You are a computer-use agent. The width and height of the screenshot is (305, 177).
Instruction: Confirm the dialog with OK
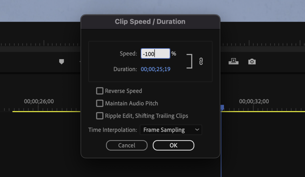point(173,145)
